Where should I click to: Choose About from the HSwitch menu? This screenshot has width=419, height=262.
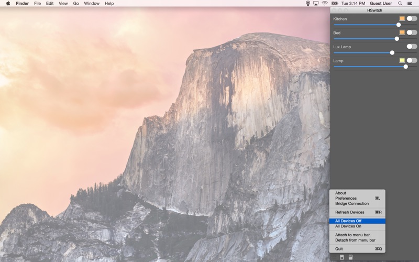coord(357,193)
